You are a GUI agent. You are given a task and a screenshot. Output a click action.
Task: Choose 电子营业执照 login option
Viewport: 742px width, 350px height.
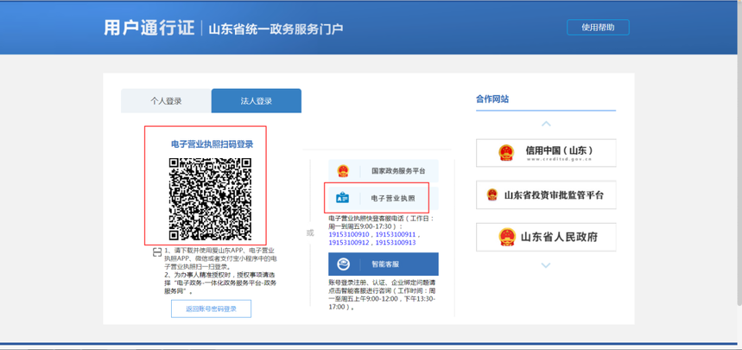click(x=382, y=198)
